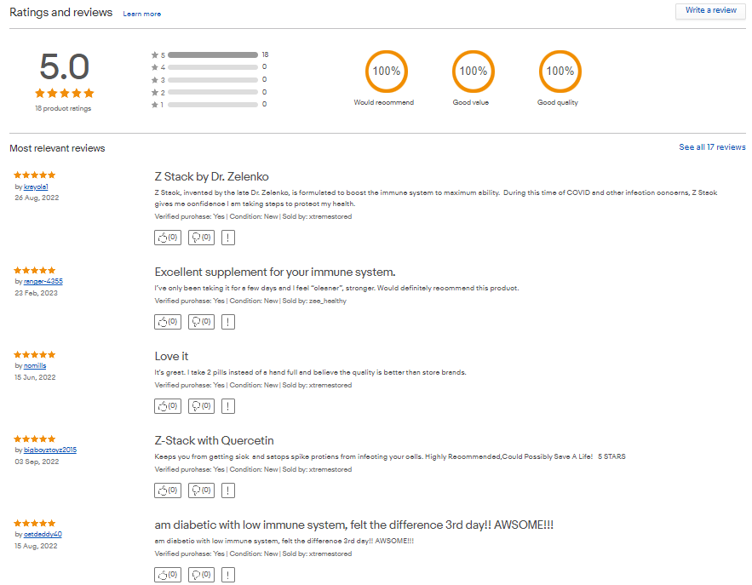Viewport: 752px width, 585px height.
Task: Click Excellent supplement for your immune system title
Action: (x=275, y=272)
